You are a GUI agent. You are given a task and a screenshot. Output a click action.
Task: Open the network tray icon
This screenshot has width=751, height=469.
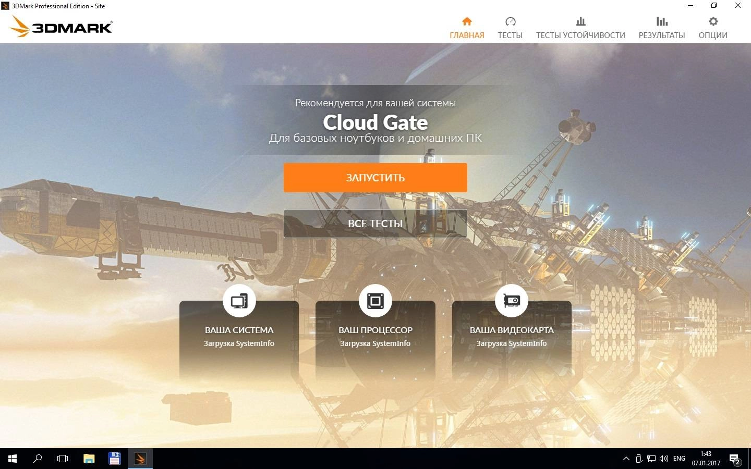click(x=651, y=459)
